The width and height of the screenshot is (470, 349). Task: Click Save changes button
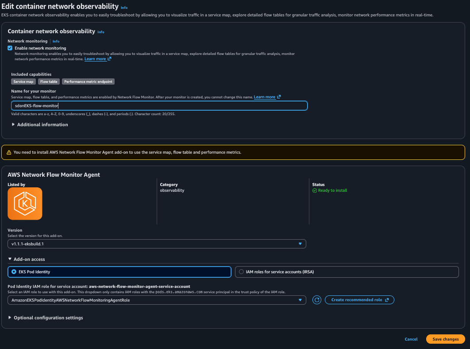tap(445, 339)
